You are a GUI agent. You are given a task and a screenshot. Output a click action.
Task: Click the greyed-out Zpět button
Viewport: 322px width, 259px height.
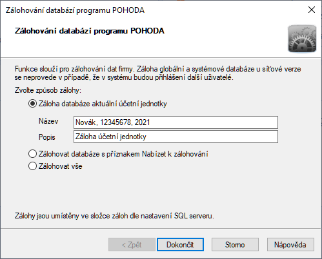pos(132,245)
